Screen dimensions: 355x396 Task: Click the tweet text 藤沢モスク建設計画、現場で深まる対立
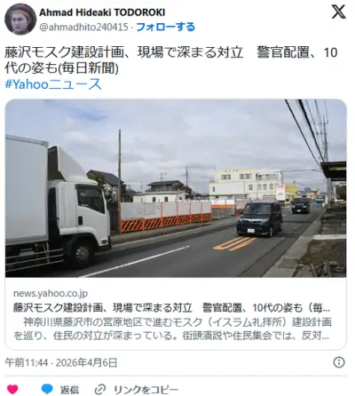(x=123, y=52)
